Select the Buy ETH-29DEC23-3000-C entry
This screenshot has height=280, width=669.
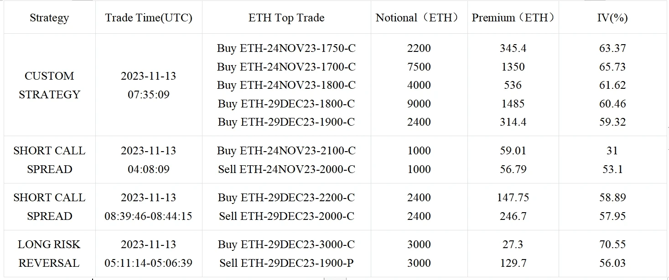click(286, 244)
